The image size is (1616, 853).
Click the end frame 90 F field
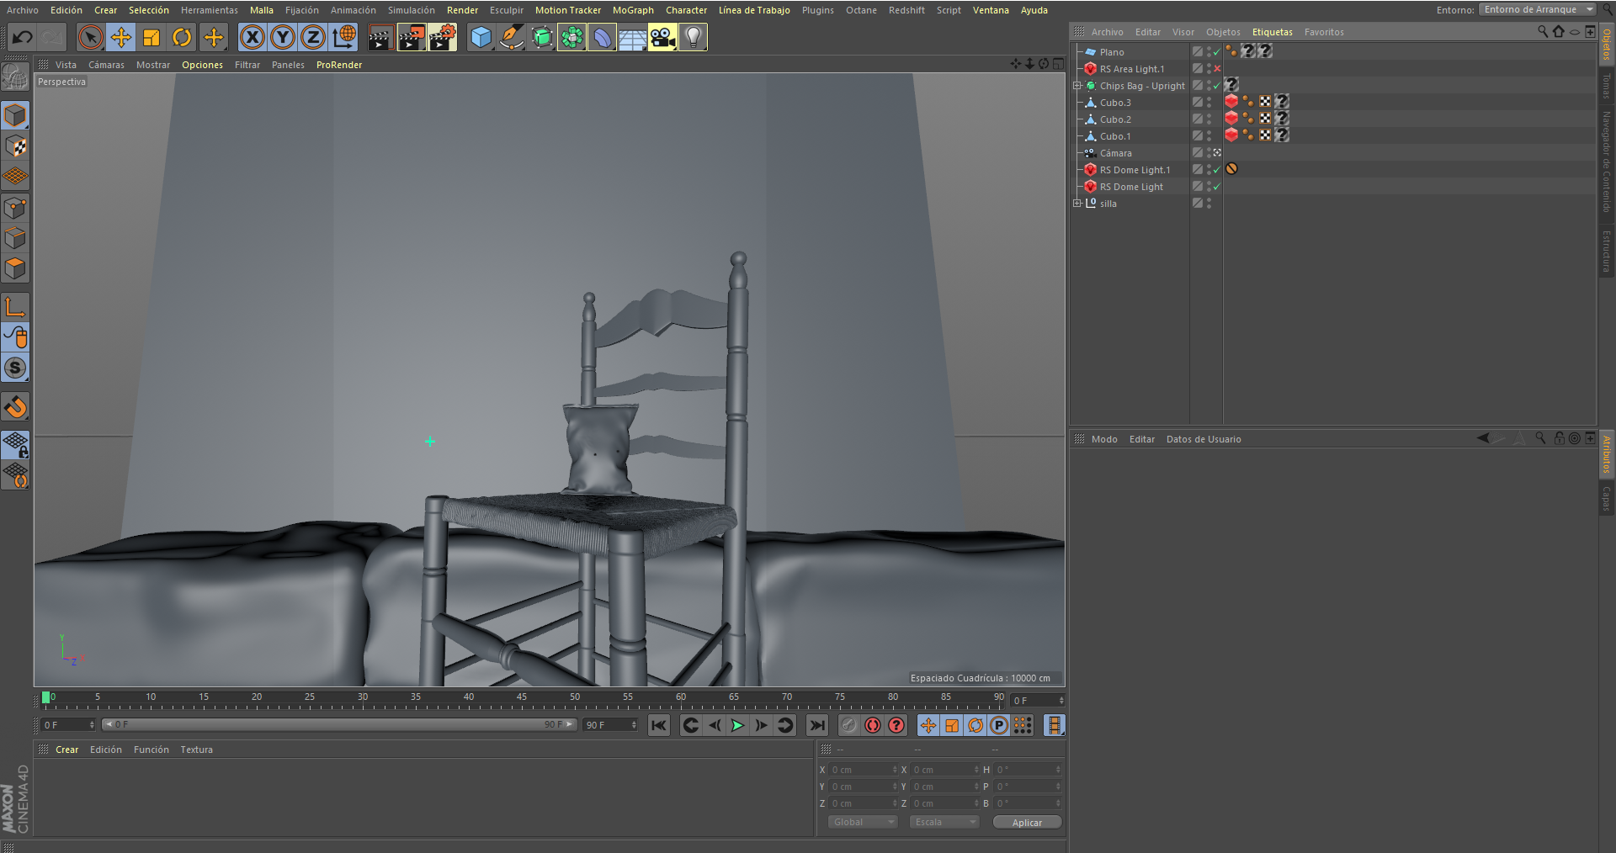coord(611,724)
